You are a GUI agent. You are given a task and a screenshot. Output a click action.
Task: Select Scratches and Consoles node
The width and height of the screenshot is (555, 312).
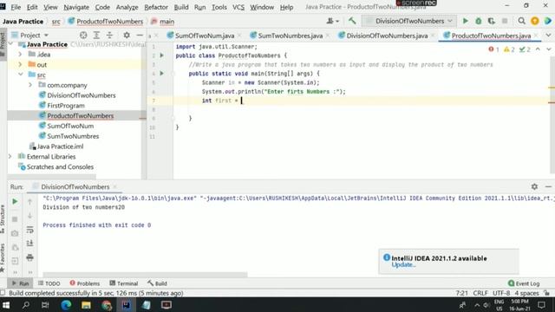click(x=60, y=167)
